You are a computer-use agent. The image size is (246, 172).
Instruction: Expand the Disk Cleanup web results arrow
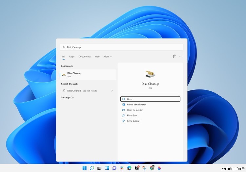tap(112, 91)
